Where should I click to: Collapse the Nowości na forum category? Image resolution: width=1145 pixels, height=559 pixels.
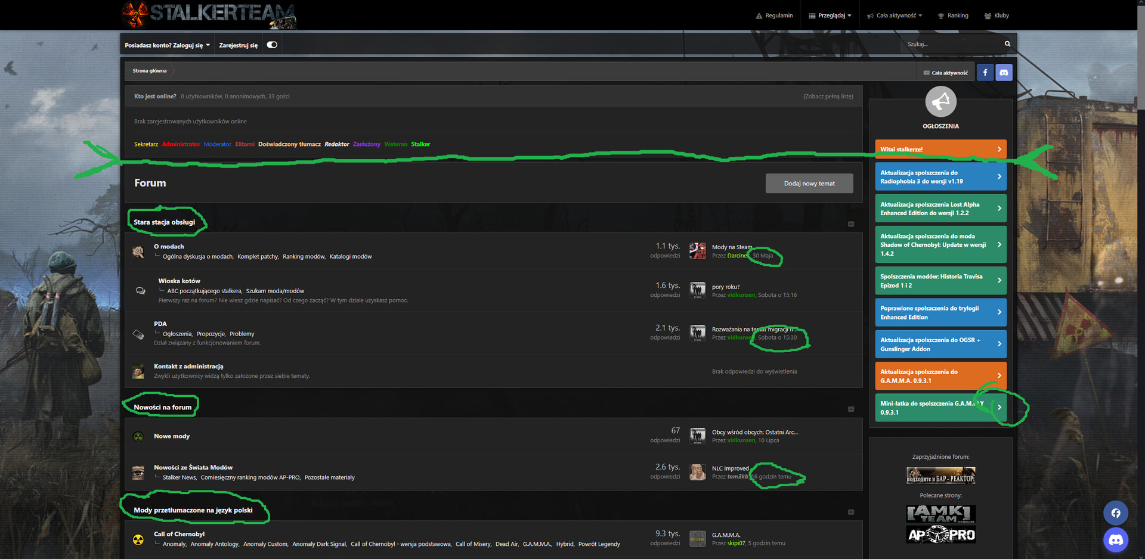[851, 409]
